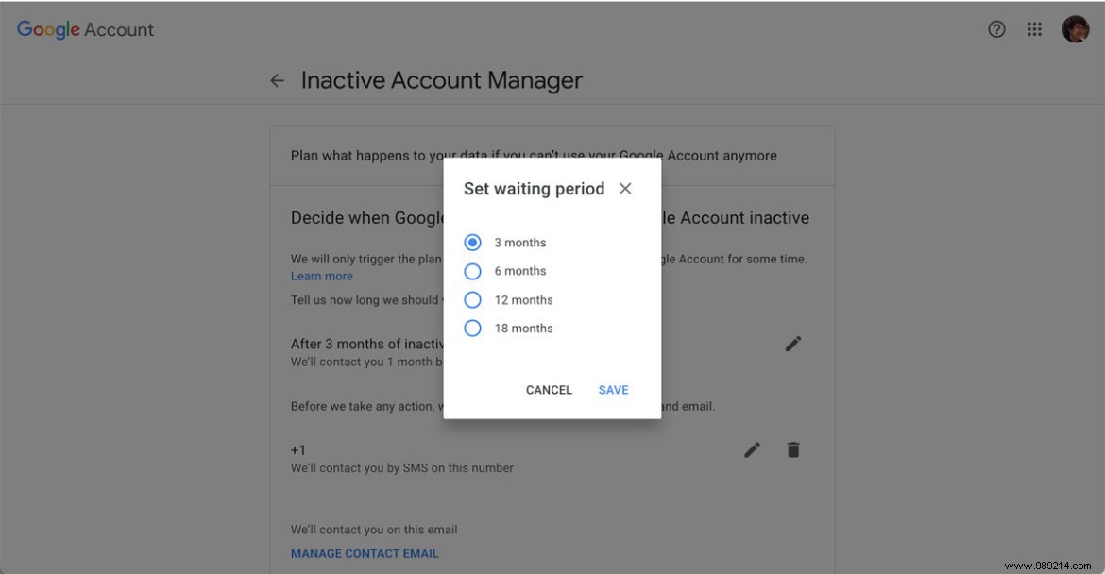Click MANAGE CONTACT EMAIL

(x=365, y=553)
